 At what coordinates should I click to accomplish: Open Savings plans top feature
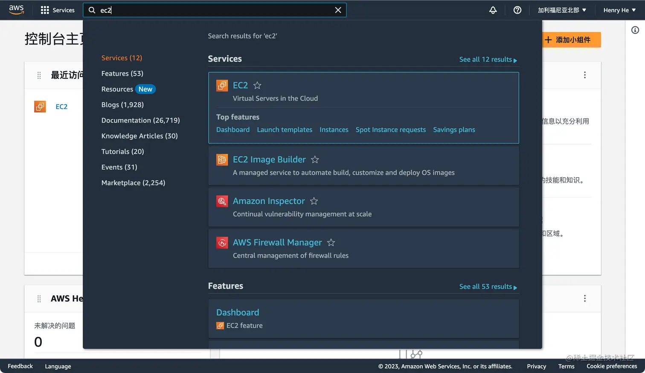click(454, 129)
